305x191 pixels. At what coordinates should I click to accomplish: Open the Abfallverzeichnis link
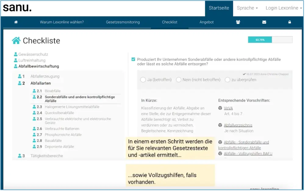[x=238, y=125]
